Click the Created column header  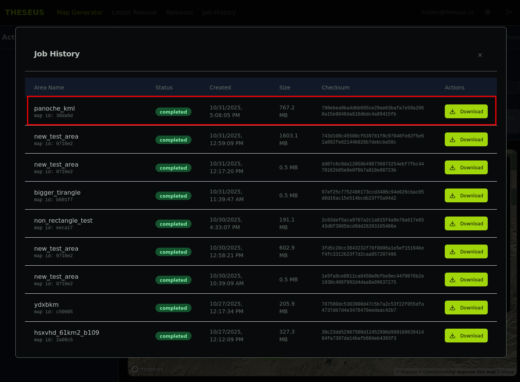[220, 88]
